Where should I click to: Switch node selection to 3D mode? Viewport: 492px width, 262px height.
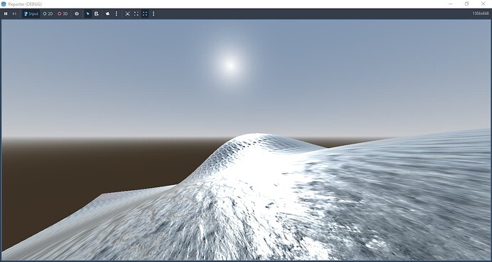click(63, 14)
